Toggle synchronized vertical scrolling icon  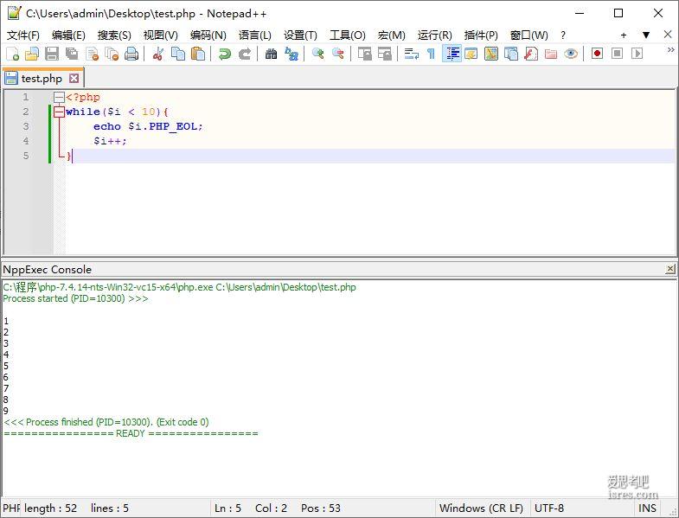click(365, 54)
